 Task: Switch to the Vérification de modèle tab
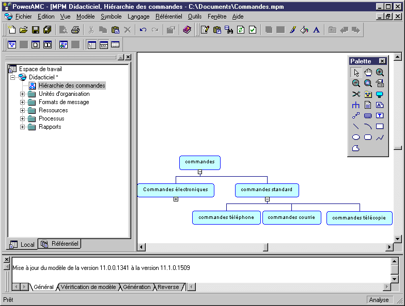[88, 287]
